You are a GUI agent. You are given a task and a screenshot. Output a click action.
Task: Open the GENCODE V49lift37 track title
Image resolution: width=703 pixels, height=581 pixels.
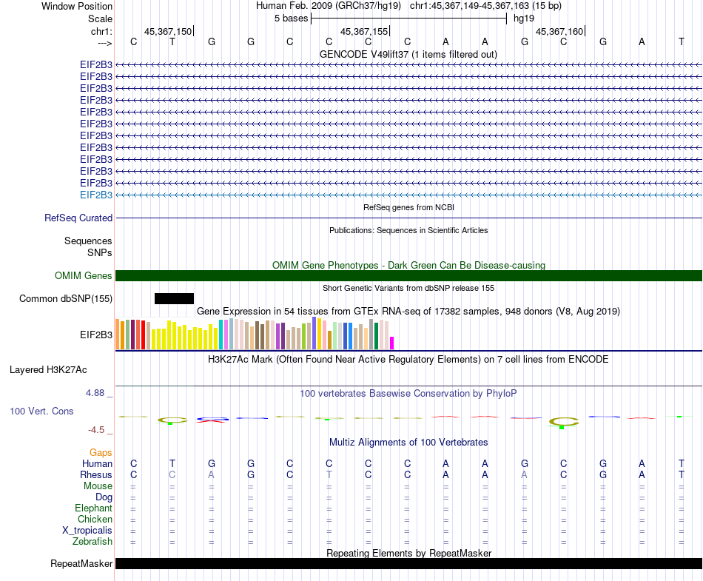[x=408, y=54]
